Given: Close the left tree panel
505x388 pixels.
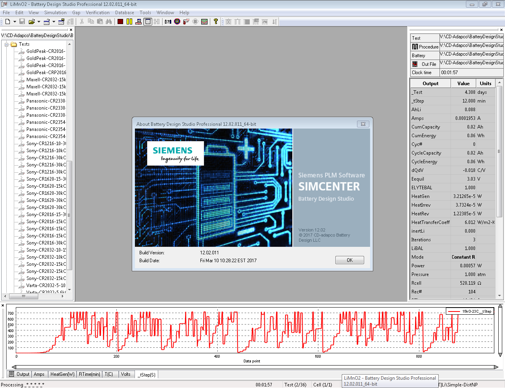Looking at the screenshot, I should point(71,30).
